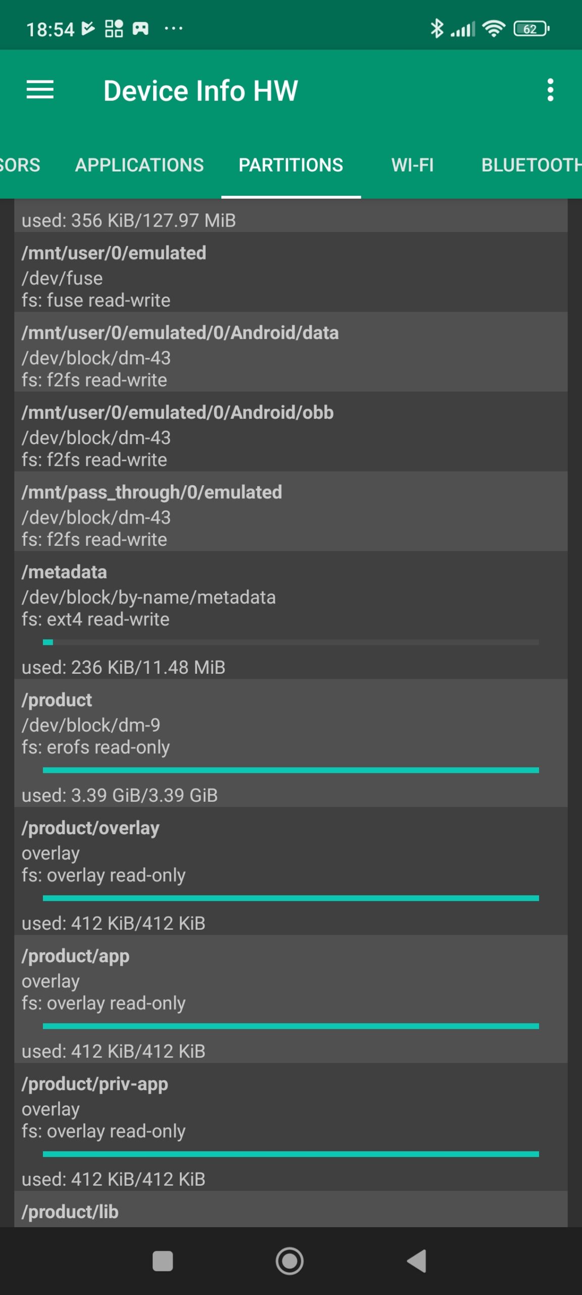The image size is (582, 1295).
Task: Tap the Android back navigation button
Action: coord(417,1261)
